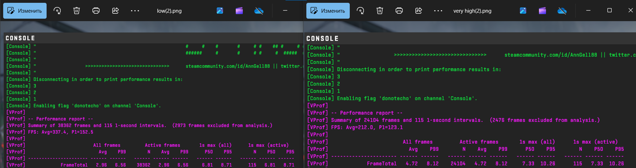Maximize the very high(2).png window
Screen dimensions: 636x168
610,11
